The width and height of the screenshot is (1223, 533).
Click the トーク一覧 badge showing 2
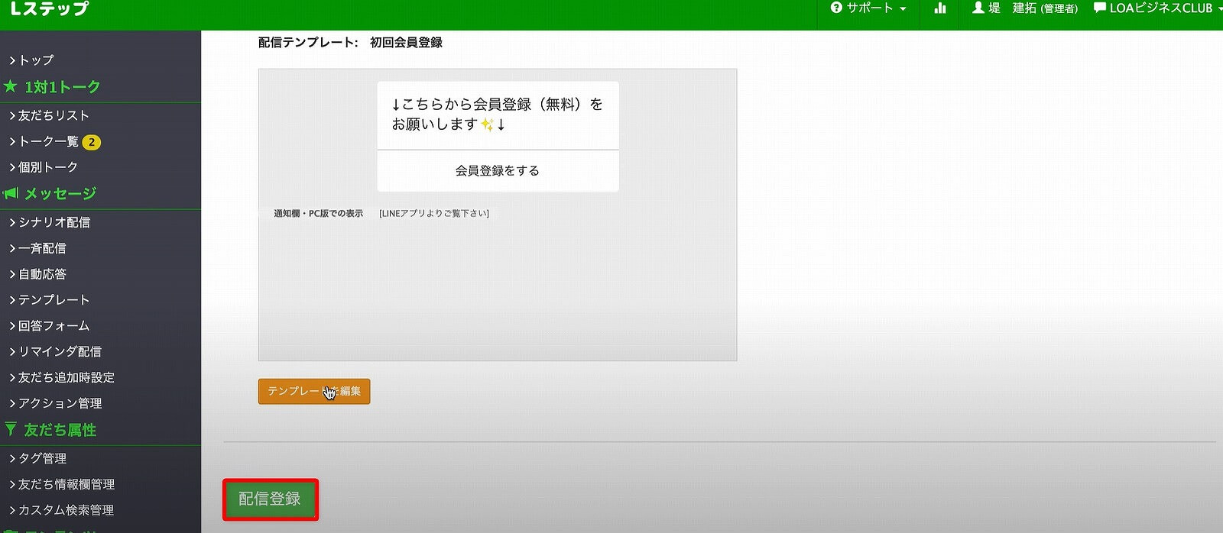pyautogui.click(x=91, y=142)
